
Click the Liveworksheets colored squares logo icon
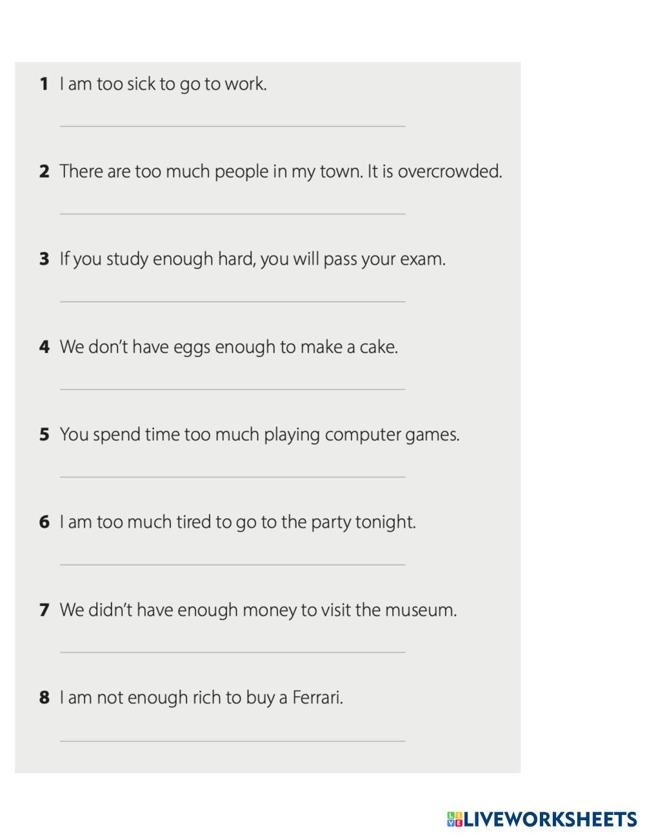click(x=455, y=820)
